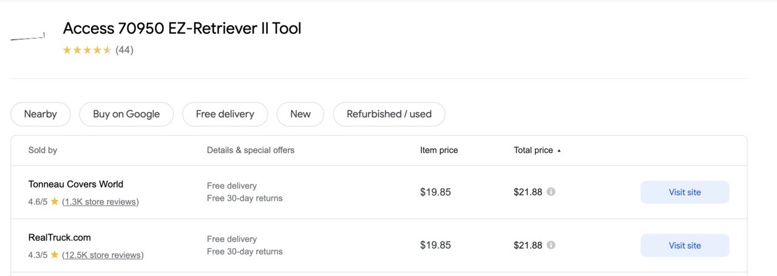
Task: Visit site for RealTruck.com
Action: [x=685, y=246]
